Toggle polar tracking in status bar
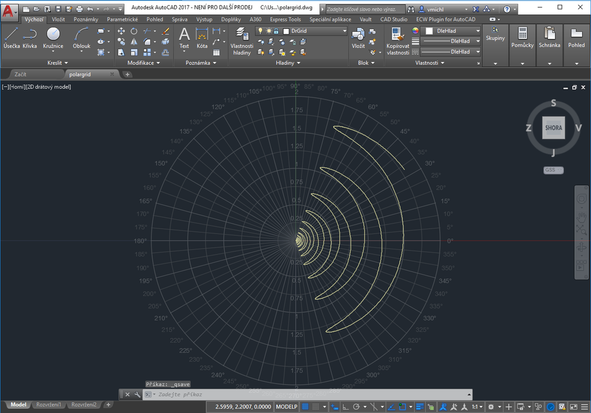The height and width of the screenshot is (413, 591). (357, 407)
